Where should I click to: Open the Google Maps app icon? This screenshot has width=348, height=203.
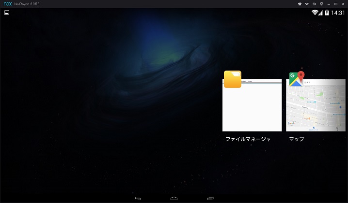tap(296, 79)
